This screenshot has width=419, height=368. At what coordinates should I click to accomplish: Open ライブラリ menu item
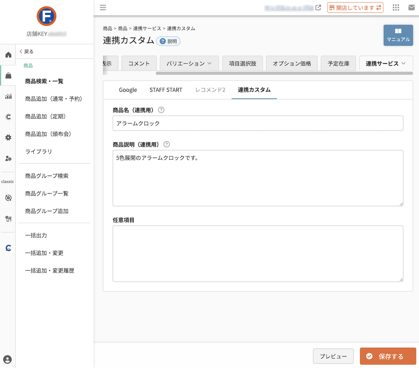(x=38, y=151)
